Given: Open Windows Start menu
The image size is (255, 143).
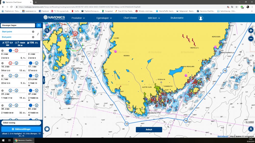Looking at the screenshot, I should [3, 140].
